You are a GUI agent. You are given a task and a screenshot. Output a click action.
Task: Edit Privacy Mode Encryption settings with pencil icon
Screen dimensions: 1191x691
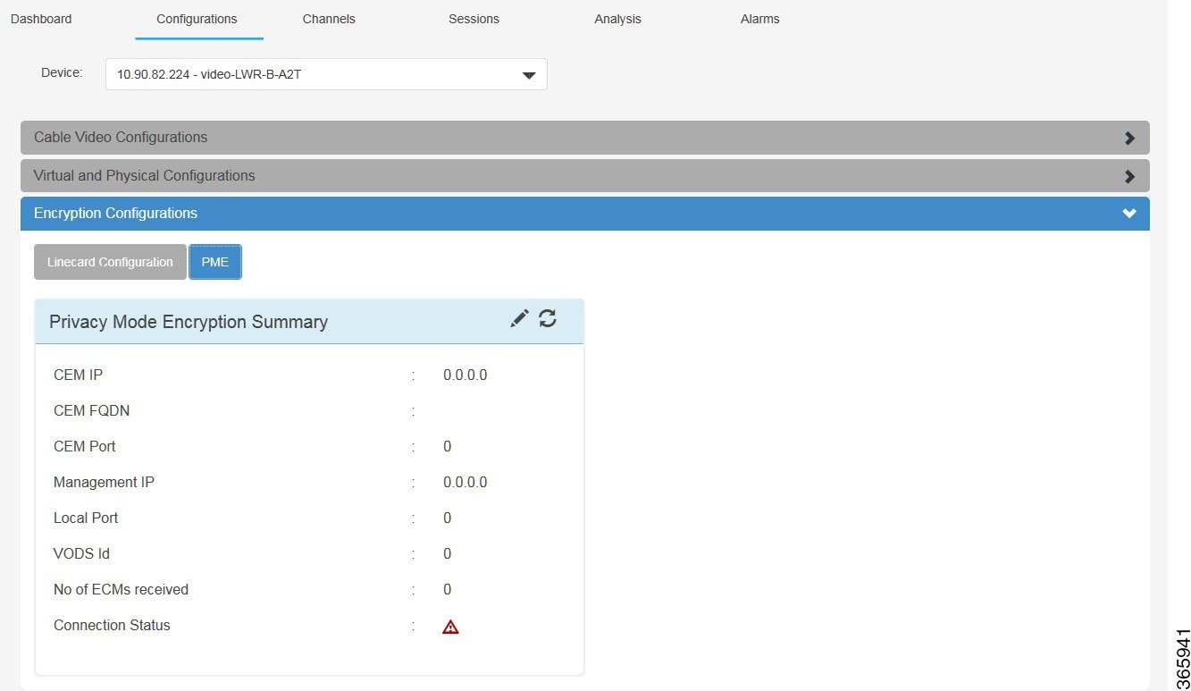point(519,318)
